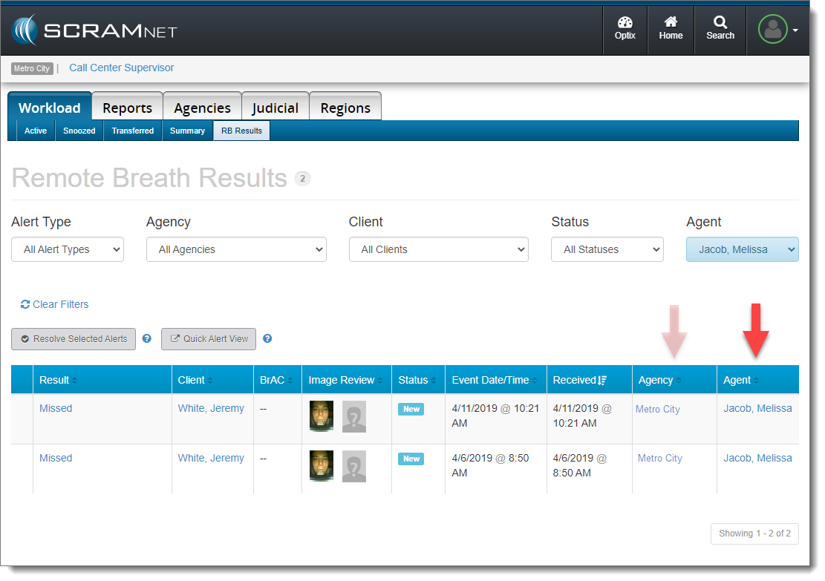Open the Snoozed sub-tab
The width and height of the screenshot is (825, 581).
pos(79,131)
